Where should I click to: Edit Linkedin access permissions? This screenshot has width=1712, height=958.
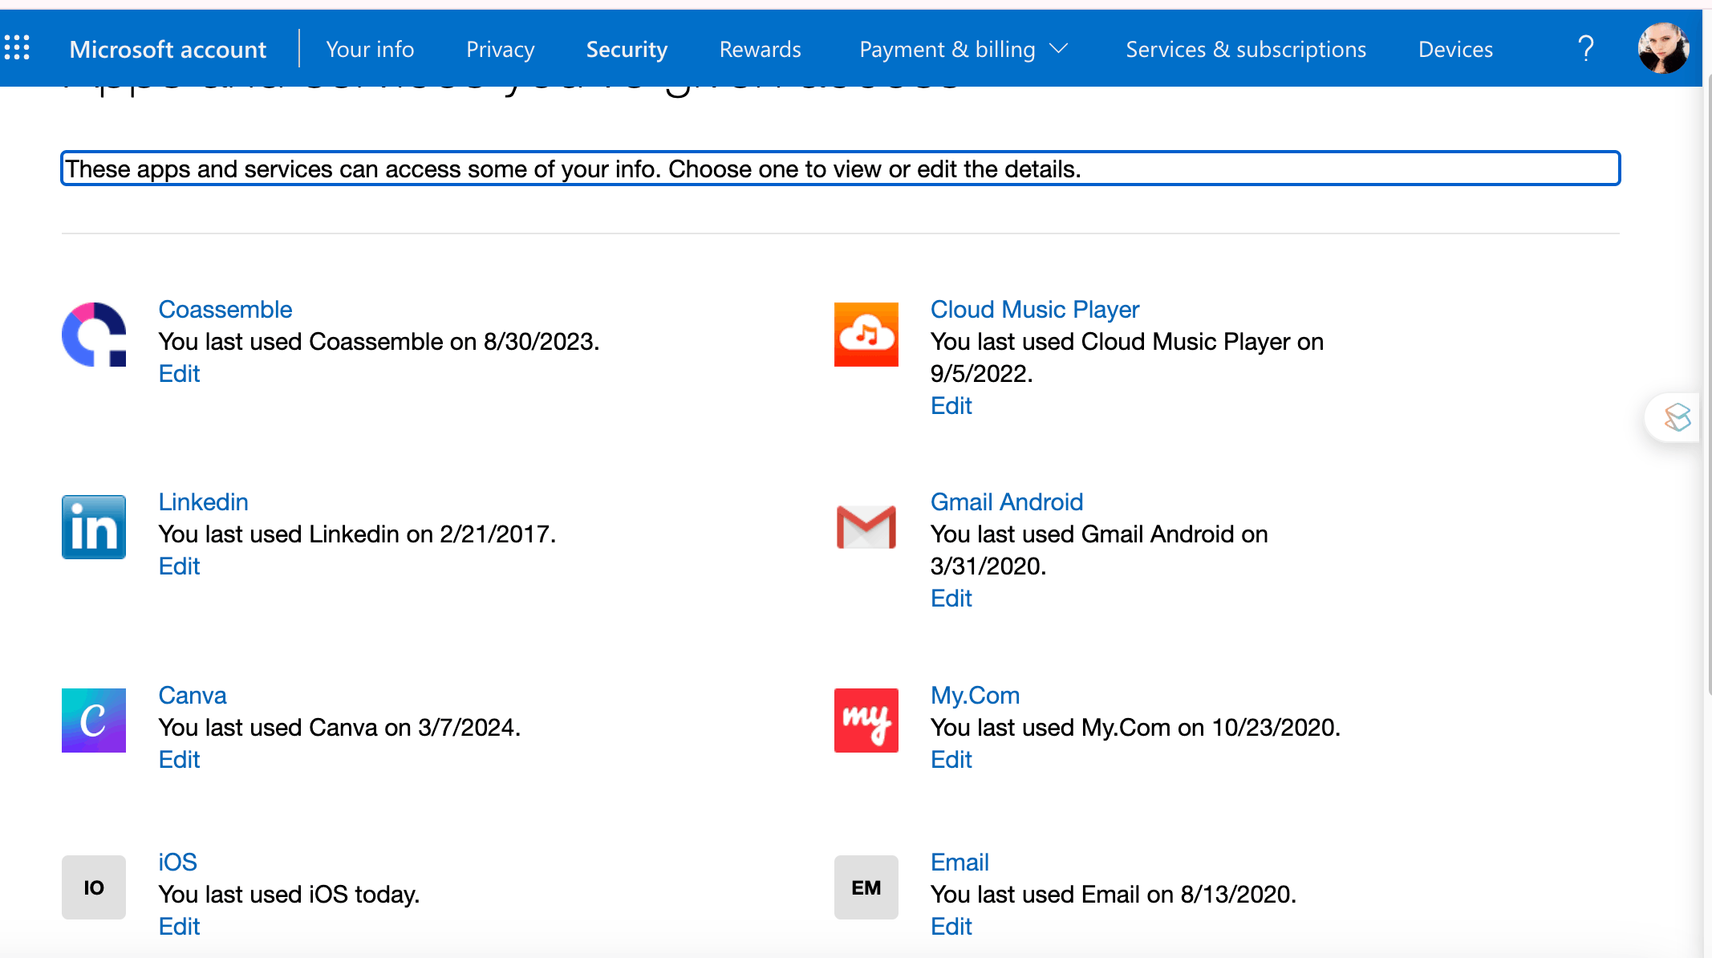tap(179, 566)
